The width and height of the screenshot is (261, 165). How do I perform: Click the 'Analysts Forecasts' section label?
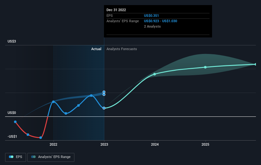pyautogui.click(x=122, y=49)
